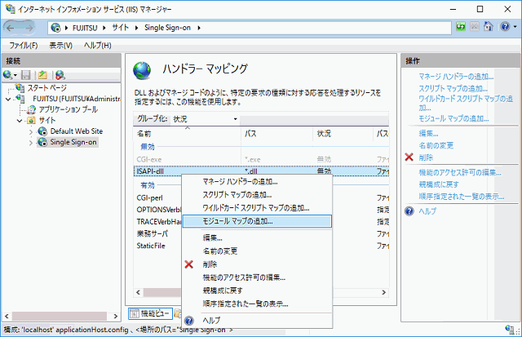The image size is (522, 337).
Task: Click the delete connection icon in Connections toolbar
Action: pyautogui.click(x=60, y=75)
